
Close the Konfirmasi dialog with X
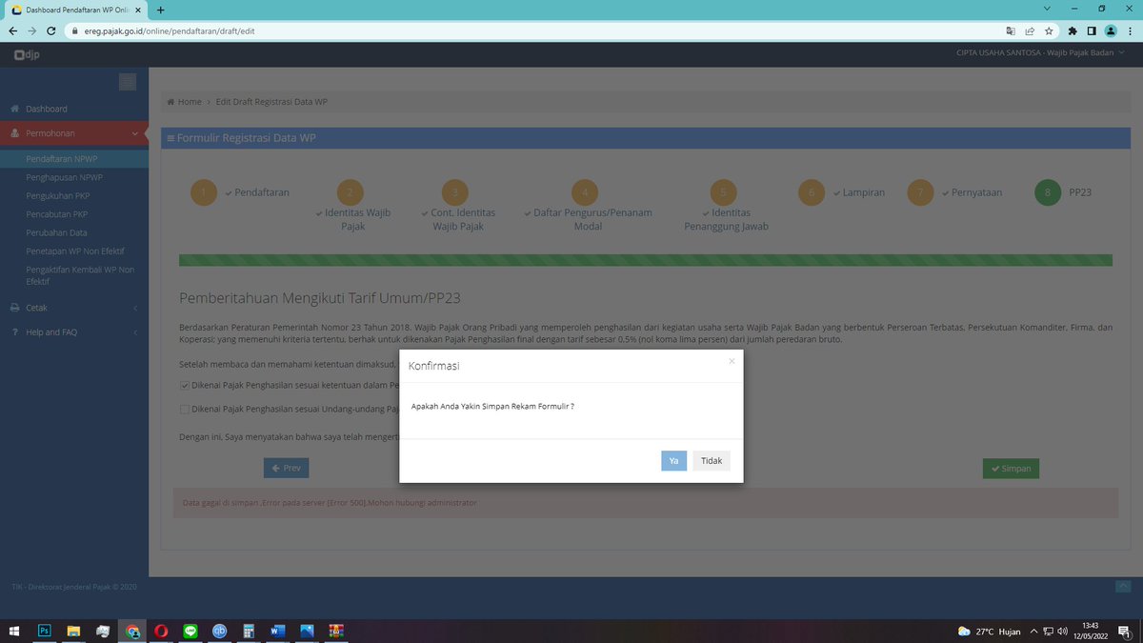click(732, 361)
